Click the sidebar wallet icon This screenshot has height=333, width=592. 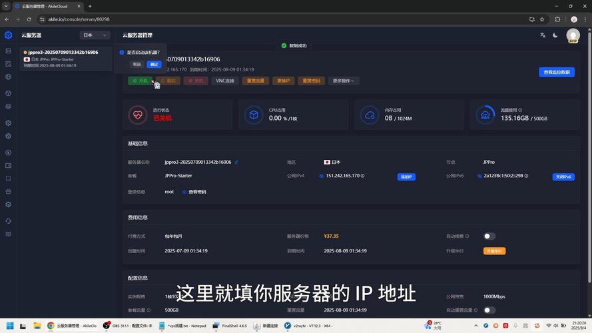[x=8, y=166]
